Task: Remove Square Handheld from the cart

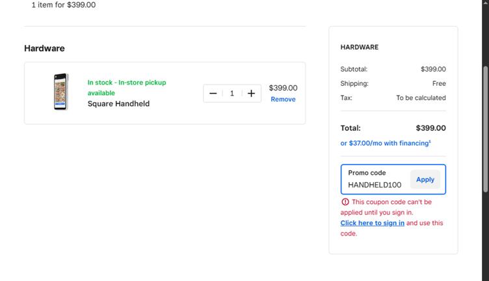Action: coord(283,99)
